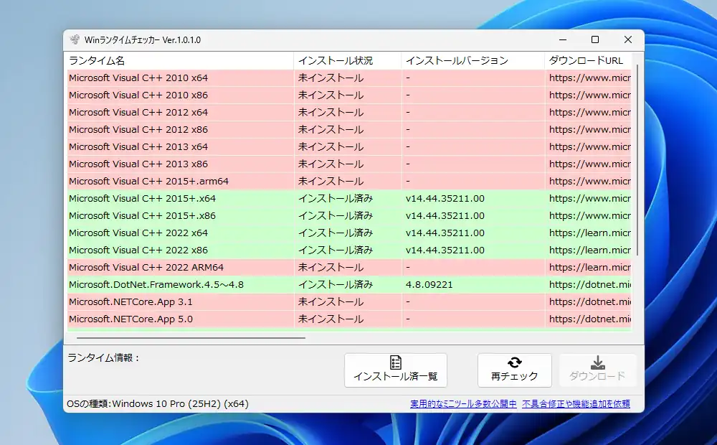Select the Microsoft Visual C++ 2022 x64 row
717x445 pixels.
[x=179, y=233]
